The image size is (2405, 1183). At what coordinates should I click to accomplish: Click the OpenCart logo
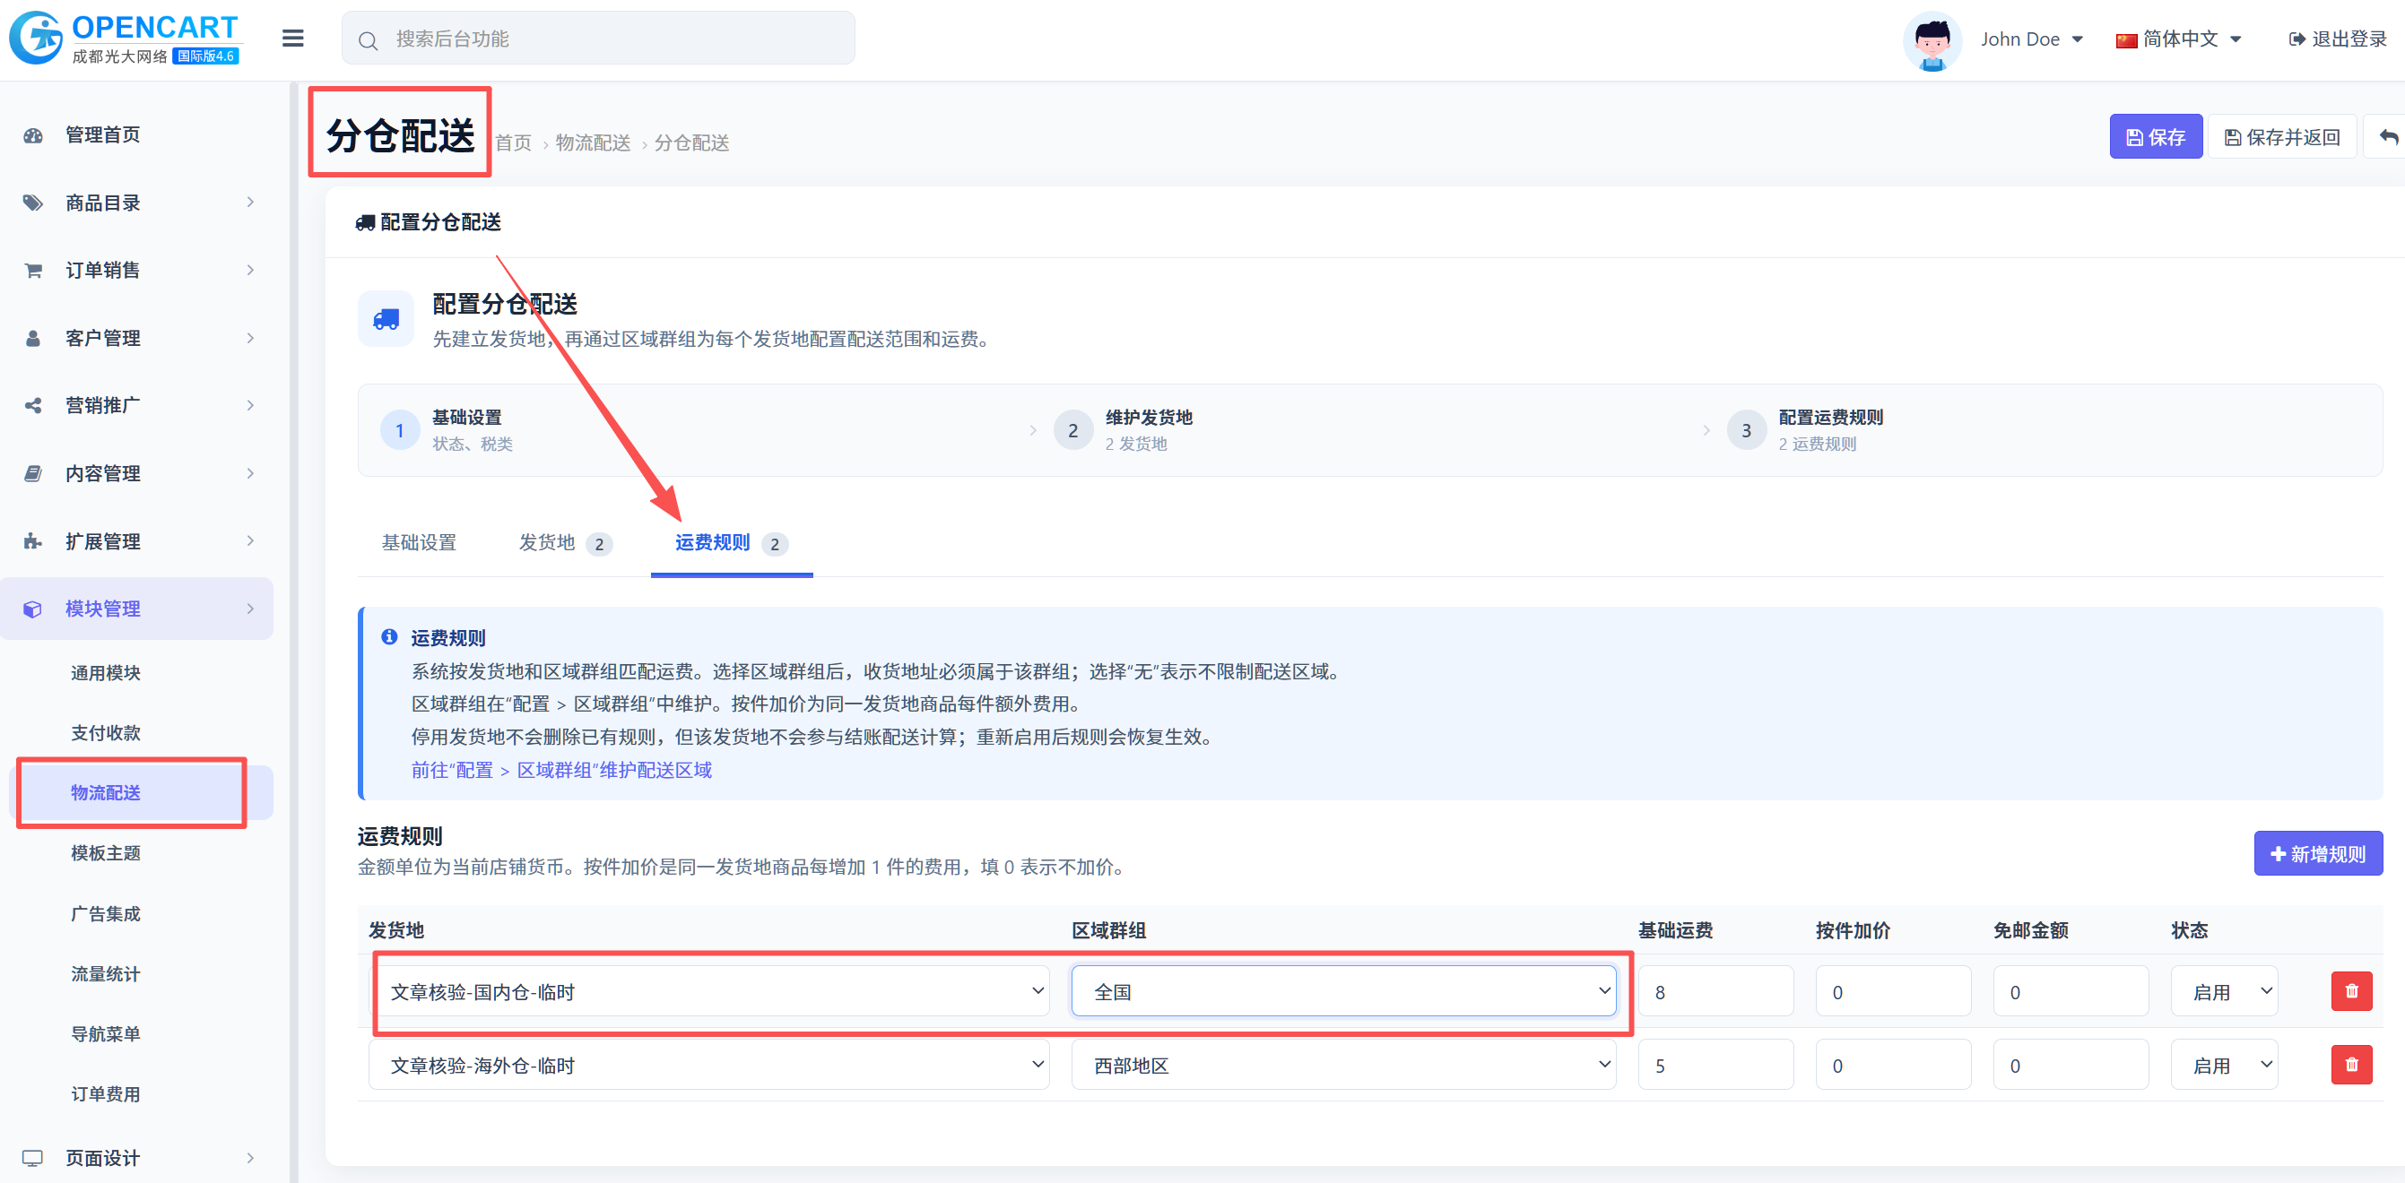coord(126,39)
